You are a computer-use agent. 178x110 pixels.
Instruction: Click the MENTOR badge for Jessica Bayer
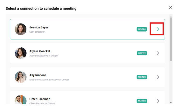tap(142, 29)
